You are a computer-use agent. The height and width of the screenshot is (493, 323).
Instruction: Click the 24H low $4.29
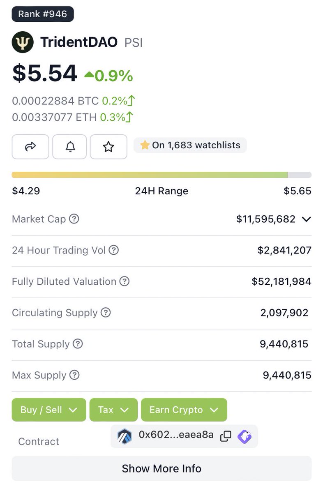pyautogui.click(x=26, y=191)
